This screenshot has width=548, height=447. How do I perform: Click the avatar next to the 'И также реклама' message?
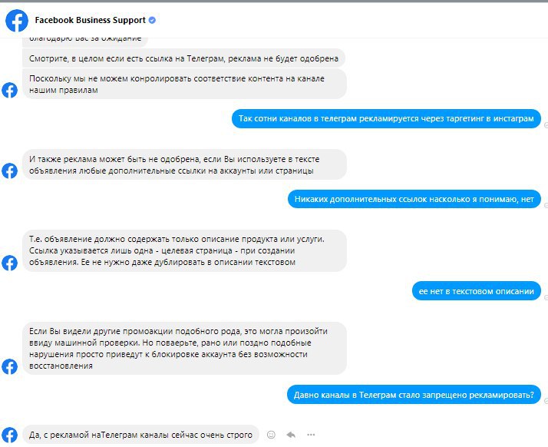click(10, 171)
